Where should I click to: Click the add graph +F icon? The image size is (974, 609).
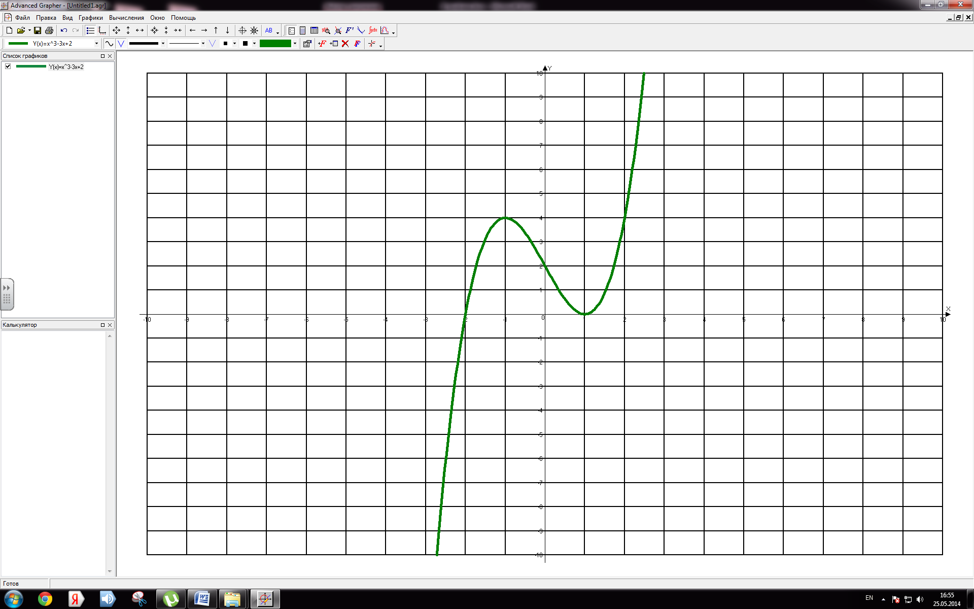click(322, 44)
